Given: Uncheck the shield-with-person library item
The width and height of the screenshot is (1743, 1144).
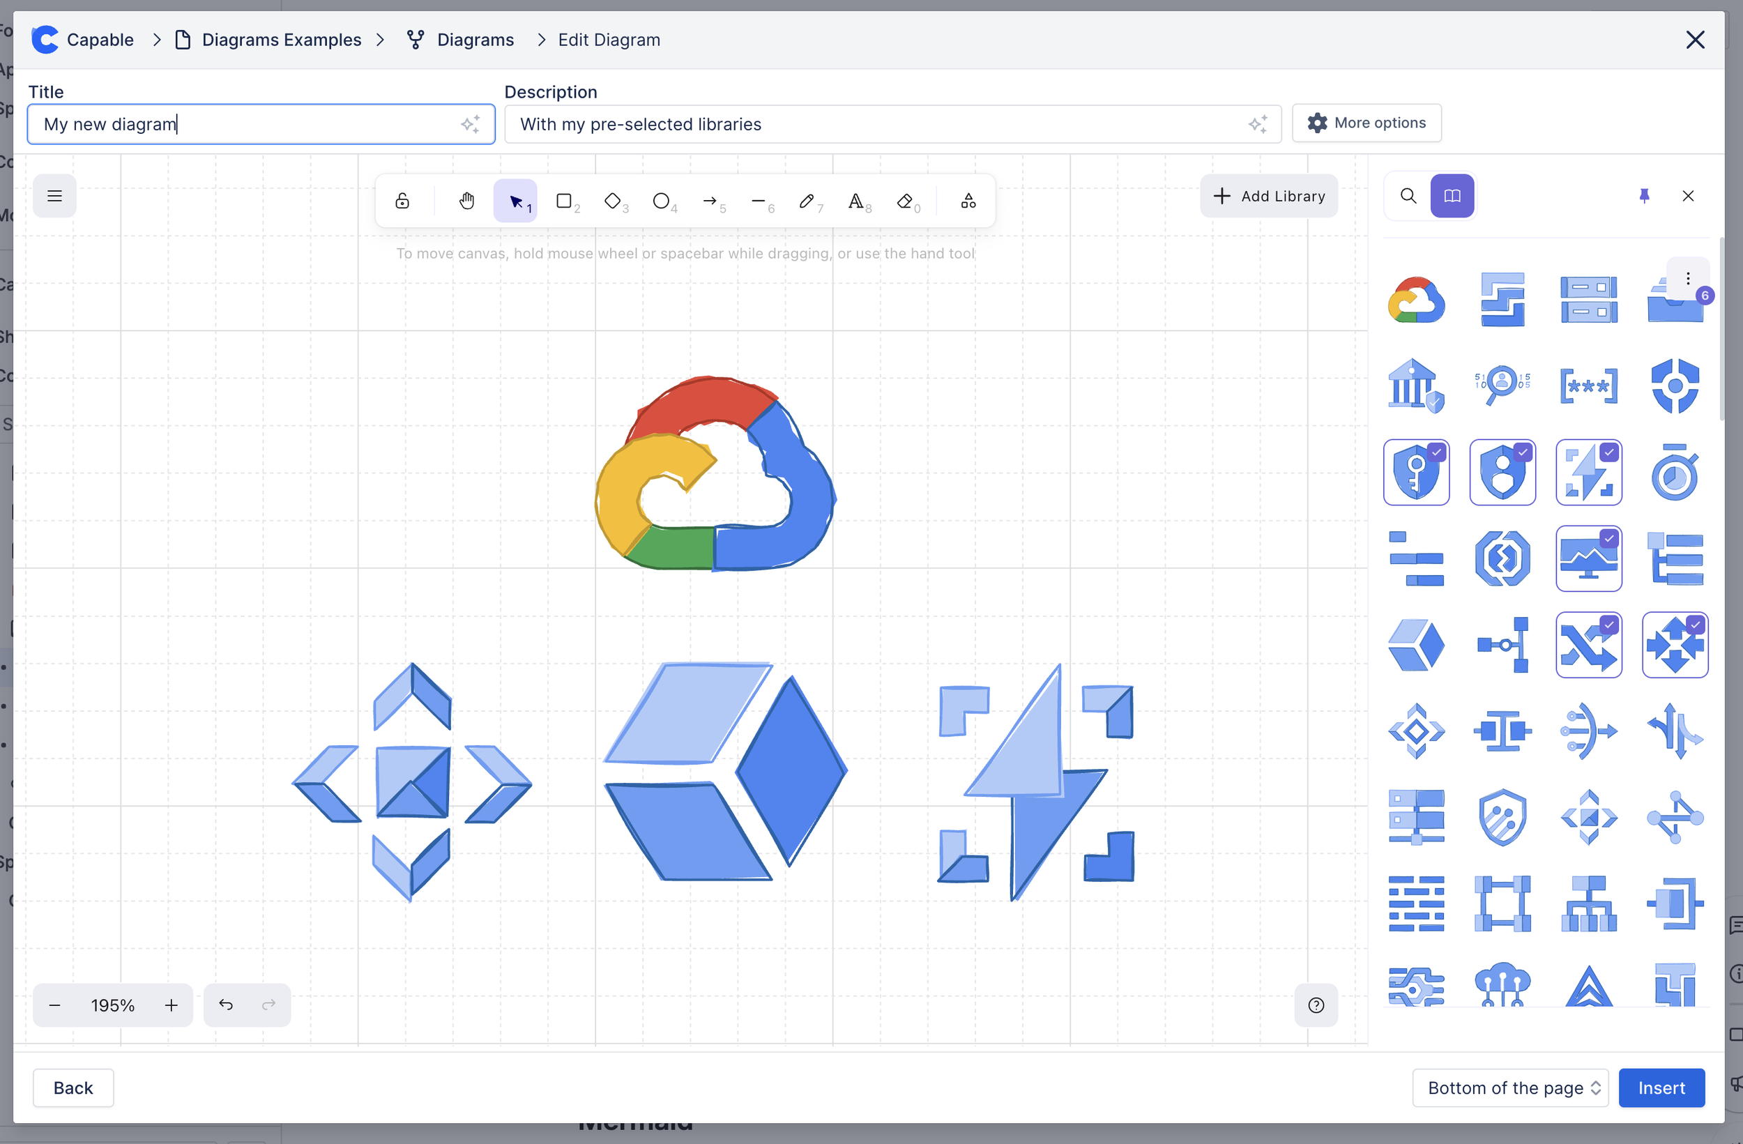Looking at the screenshot, I should pyautogui.click(x=1502, y=473).
